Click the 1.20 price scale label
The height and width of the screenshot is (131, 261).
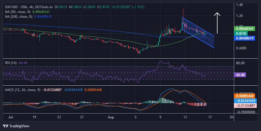pyautogui.click(x=239, y=16)
